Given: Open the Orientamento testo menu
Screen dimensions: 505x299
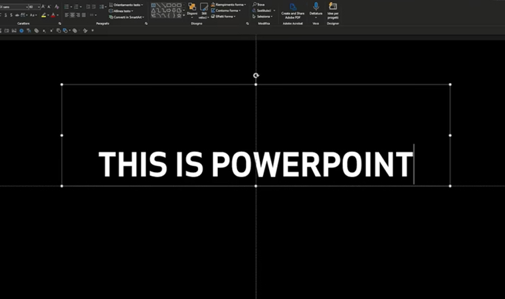Looking at the screenshot, I should pyautogui.click(x=126, y=5).
